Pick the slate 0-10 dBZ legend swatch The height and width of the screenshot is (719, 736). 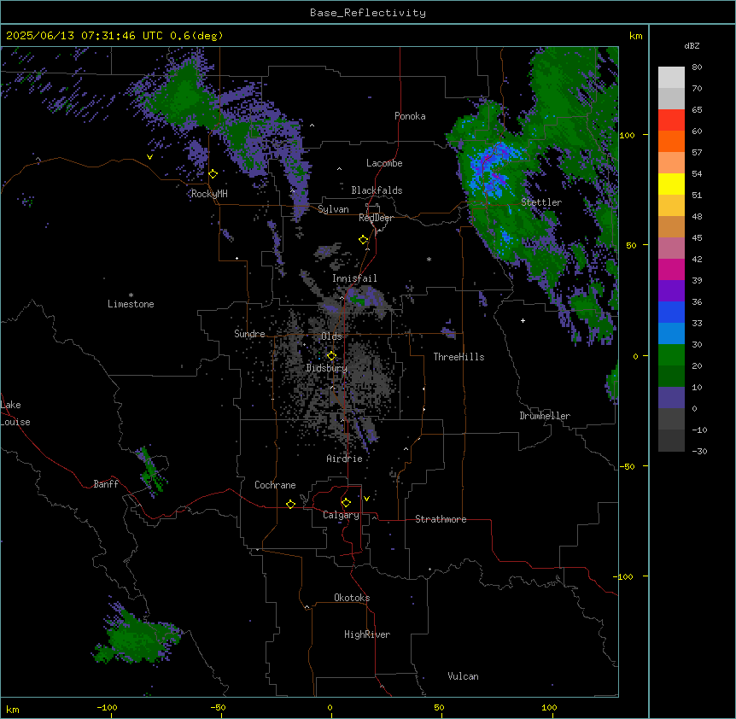(x=671, y=398)
